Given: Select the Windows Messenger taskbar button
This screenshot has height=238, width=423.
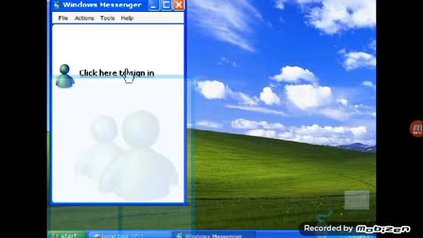Looking at the screenshot, I should [x=214, y=235].
